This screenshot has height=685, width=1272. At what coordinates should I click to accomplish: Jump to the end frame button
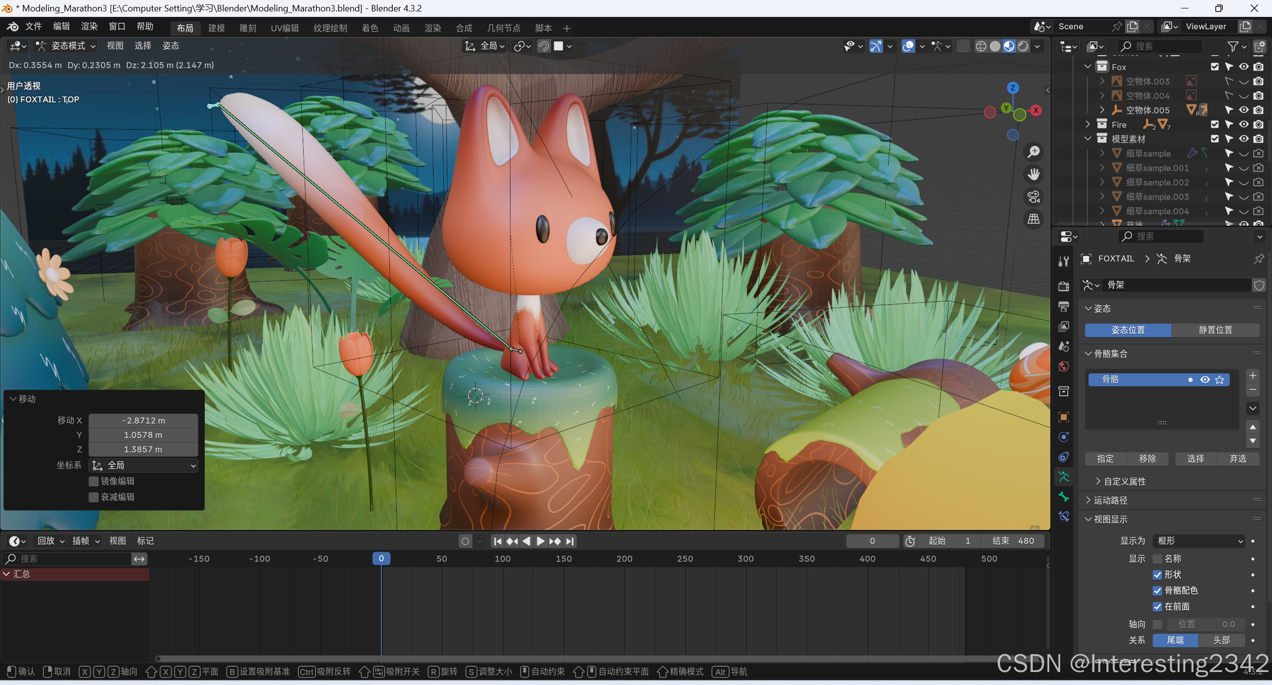click(x=570, y=541)
